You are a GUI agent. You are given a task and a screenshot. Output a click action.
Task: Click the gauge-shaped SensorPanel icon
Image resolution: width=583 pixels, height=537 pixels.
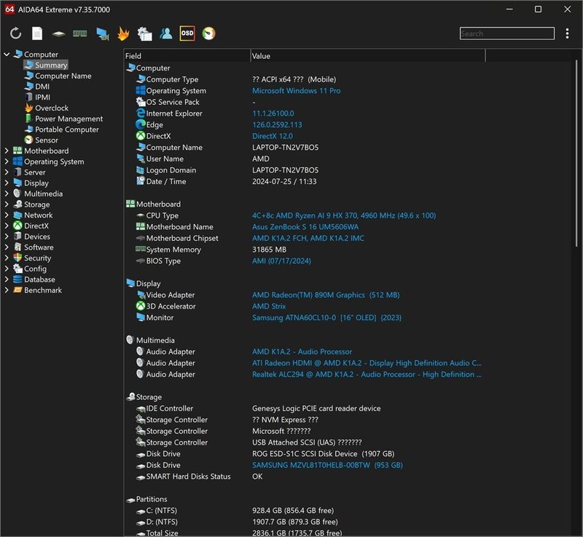(x=208, y=33)
